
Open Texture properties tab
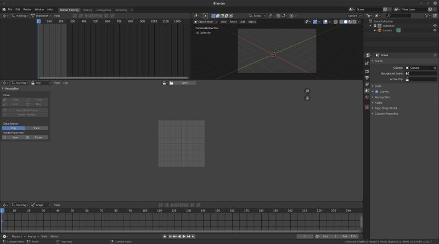[x=367, y=107]
